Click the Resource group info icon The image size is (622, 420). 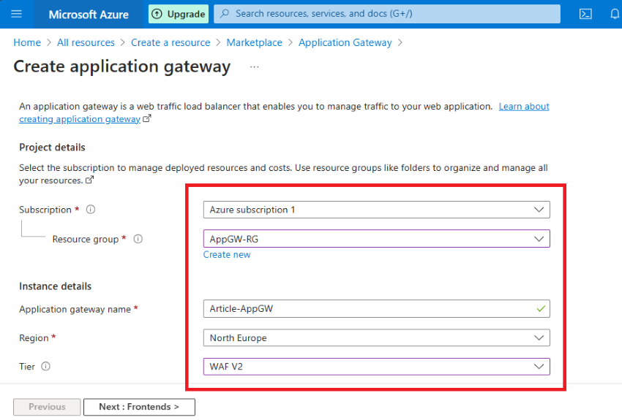[x=138, y=239]
